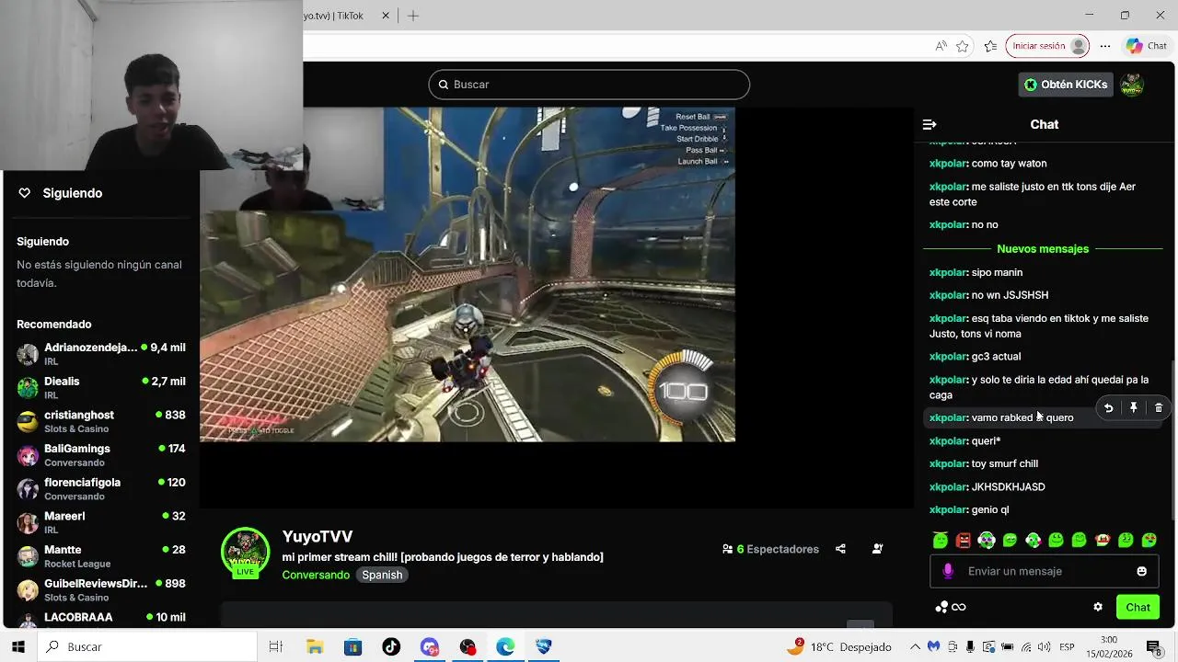
Task: Click the YuyoTVV channel avatar with LIVE badge
Action: tap(245, 553)
